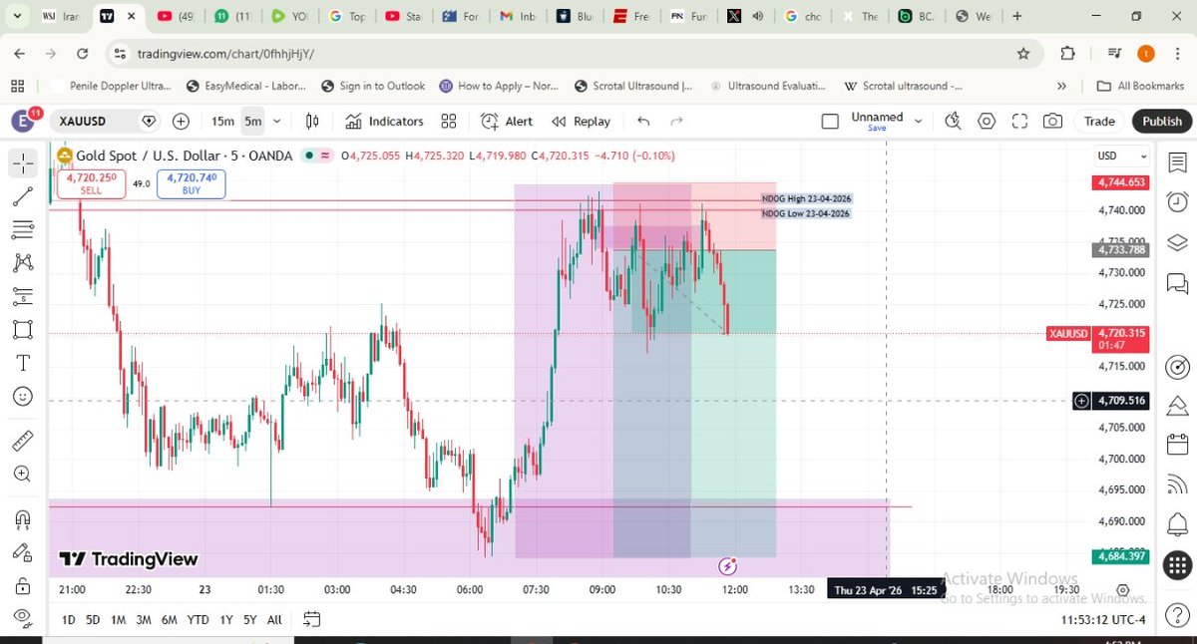Open chats panel in right sidebar
This screenshot has height=644, width=1197.
point(1177,283)
